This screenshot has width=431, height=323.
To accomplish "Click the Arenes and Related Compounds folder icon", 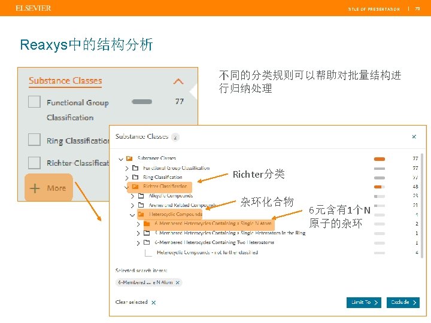I will click(141, 205).
